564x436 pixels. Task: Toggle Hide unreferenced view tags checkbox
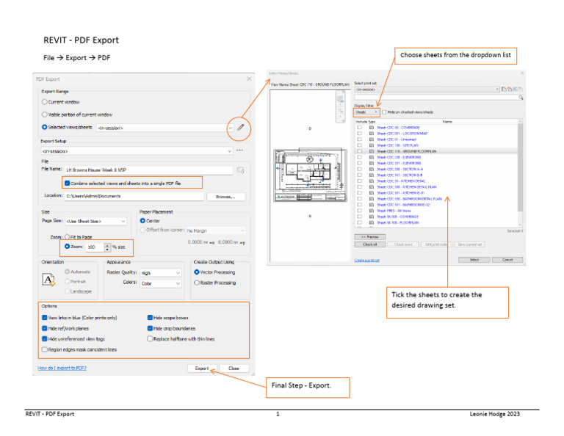[x=45, y=338]
